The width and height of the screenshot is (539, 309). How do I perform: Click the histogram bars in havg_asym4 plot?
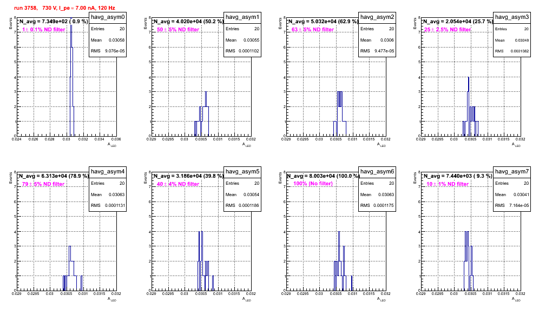pyautogui.click(x=73, y=268)
